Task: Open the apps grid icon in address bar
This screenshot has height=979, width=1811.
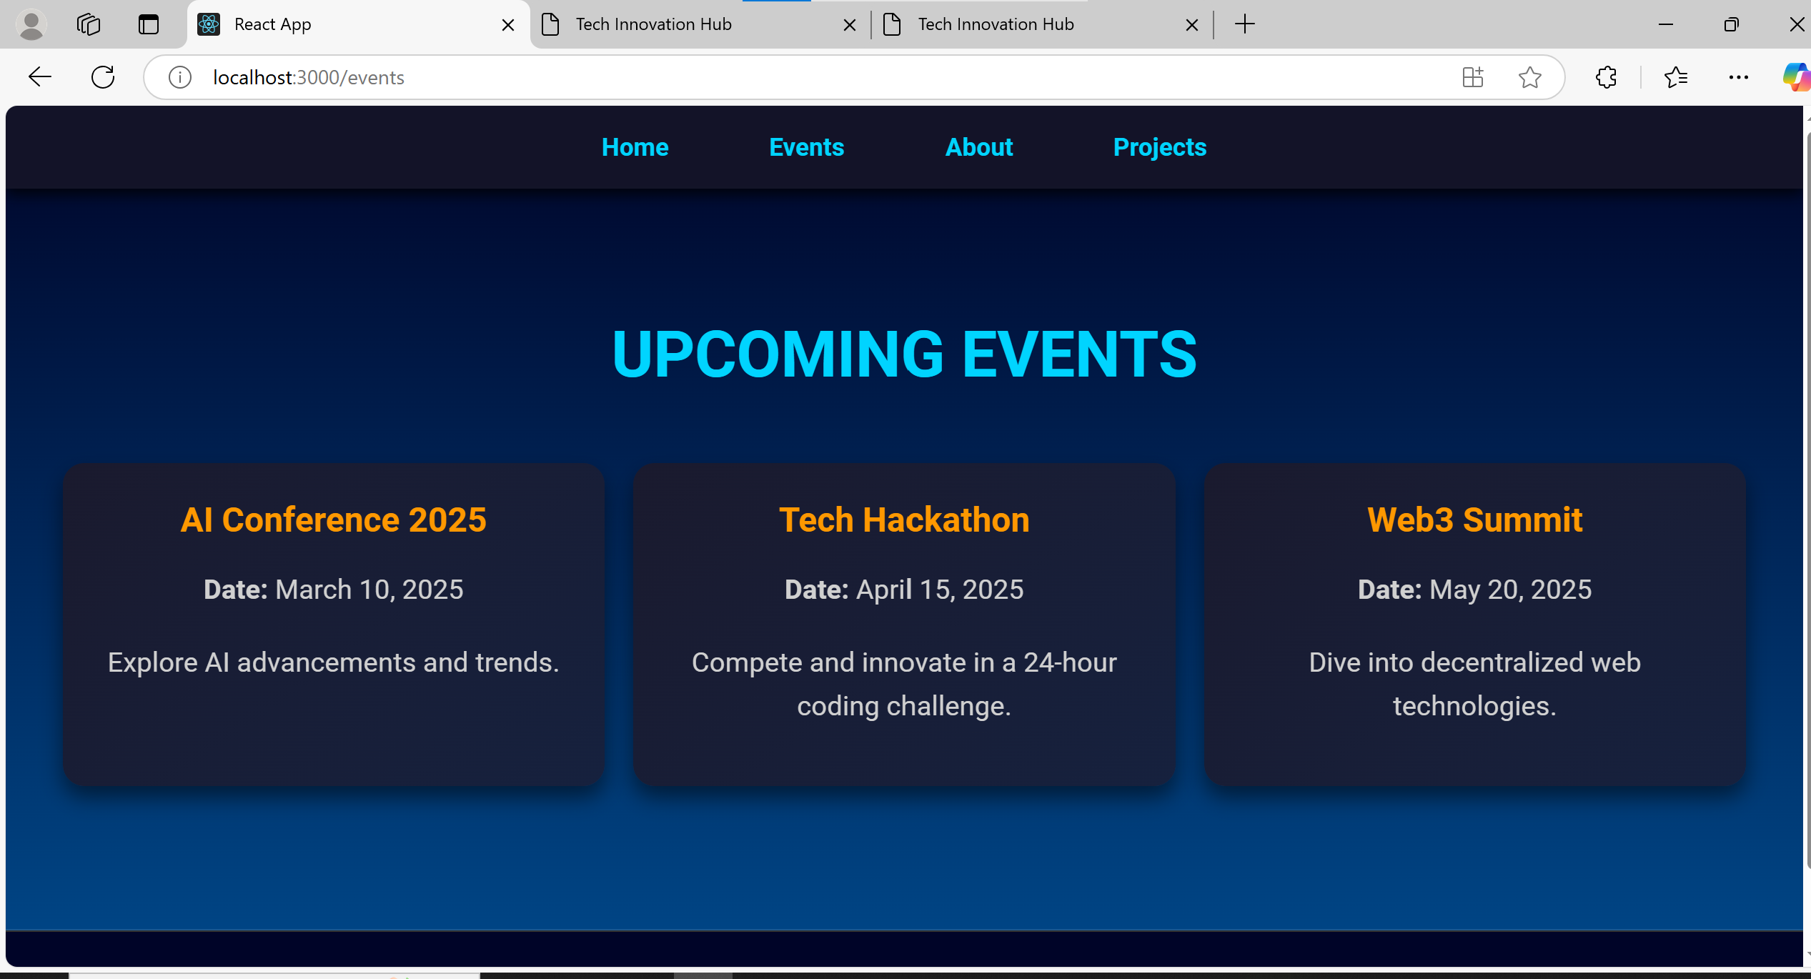Action: point(1472,77)
